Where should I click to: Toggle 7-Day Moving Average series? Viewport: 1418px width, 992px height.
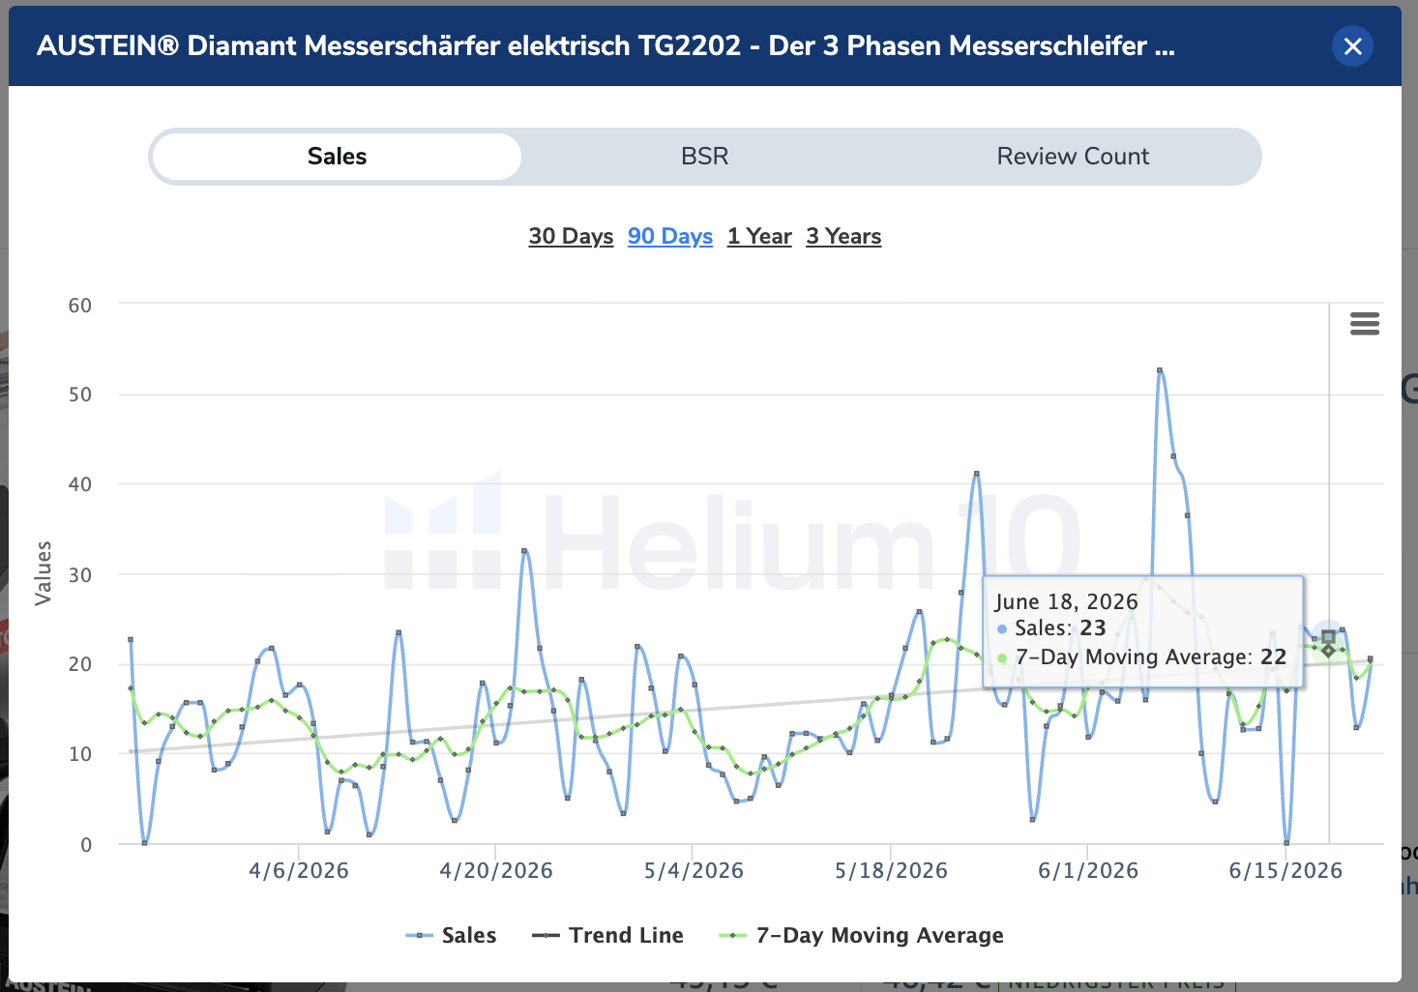click(x=879, y=935)
